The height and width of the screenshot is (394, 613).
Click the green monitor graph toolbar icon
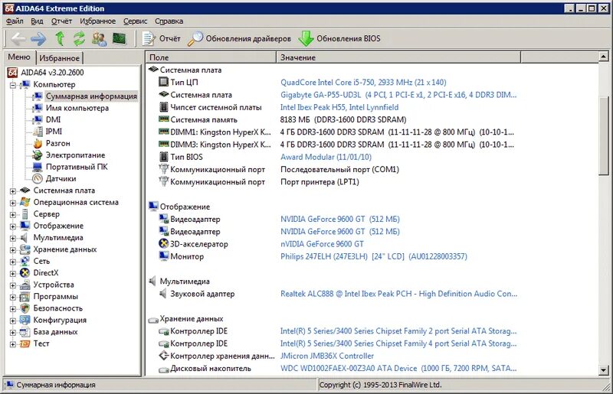[120, 38]
